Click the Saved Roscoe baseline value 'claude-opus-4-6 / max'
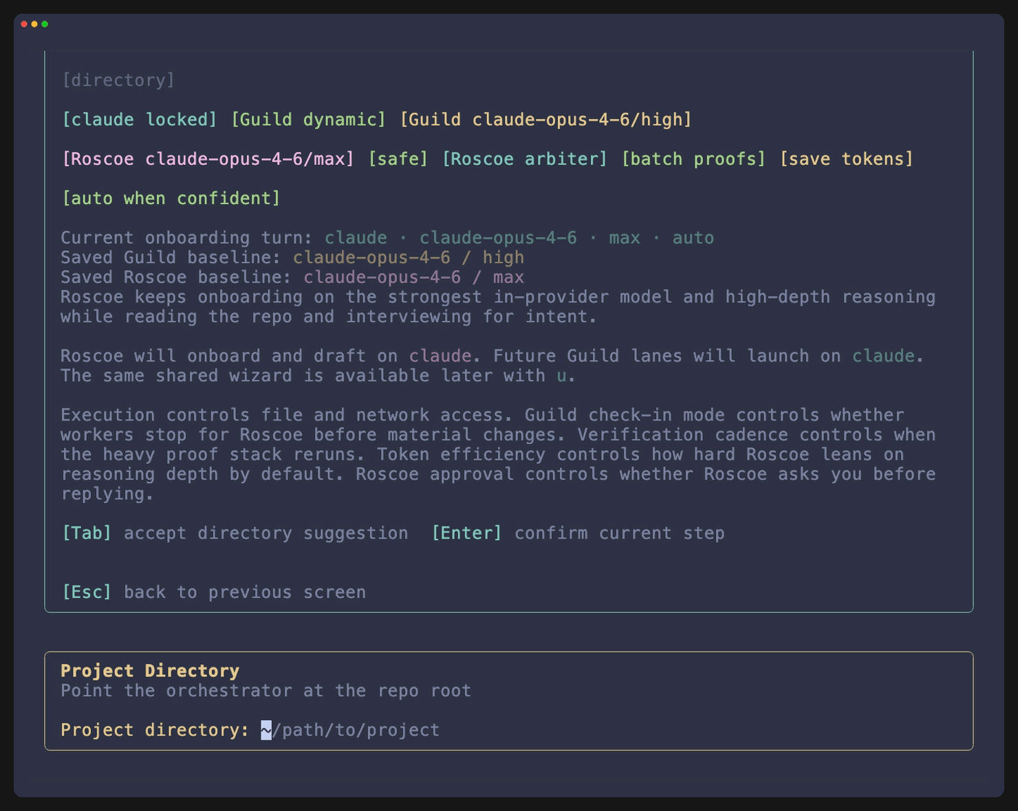This screenshot has width=1018, height=811. pyautogui.click(x=414, y=278)
